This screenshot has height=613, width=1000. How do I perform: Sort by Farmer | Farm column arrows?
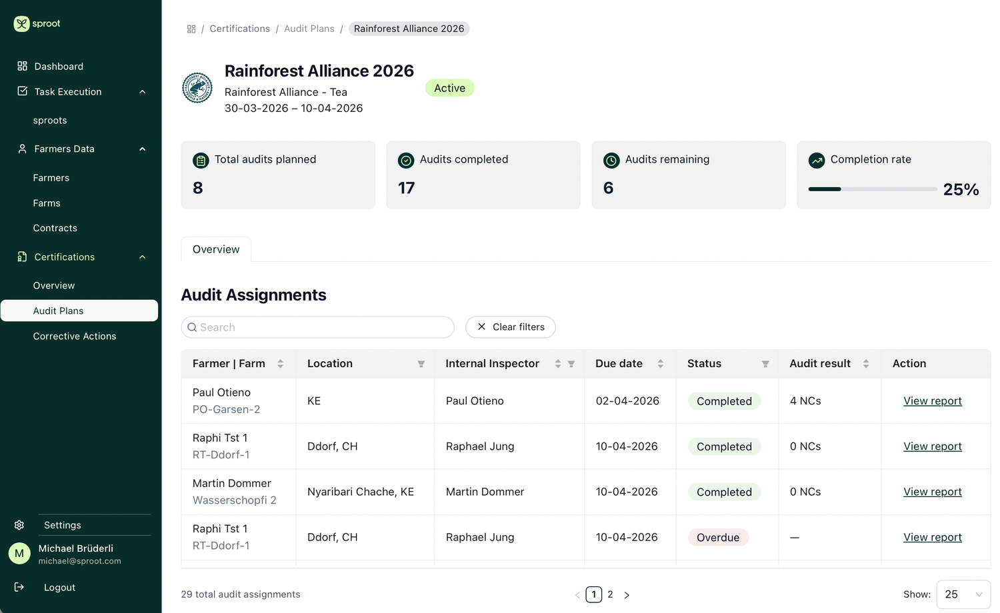(x=281, y=364)
